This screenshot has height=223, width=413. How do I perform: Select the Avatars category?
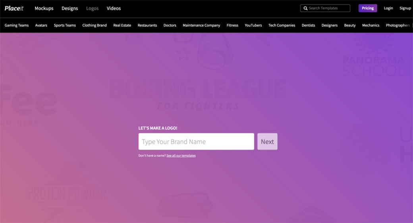coord(41,25)
